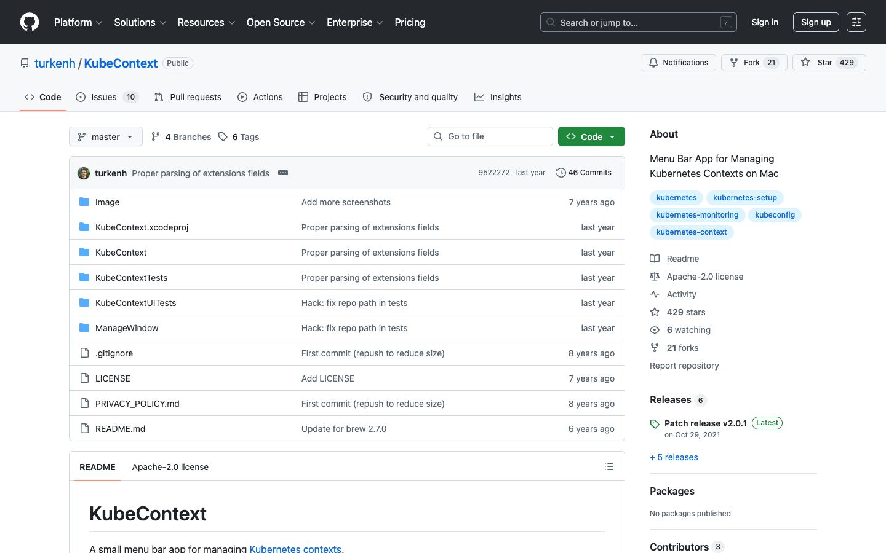Screen dimensions: 886x553
Task: Expand commit message ellipsis button
Action: coord(283,173)
